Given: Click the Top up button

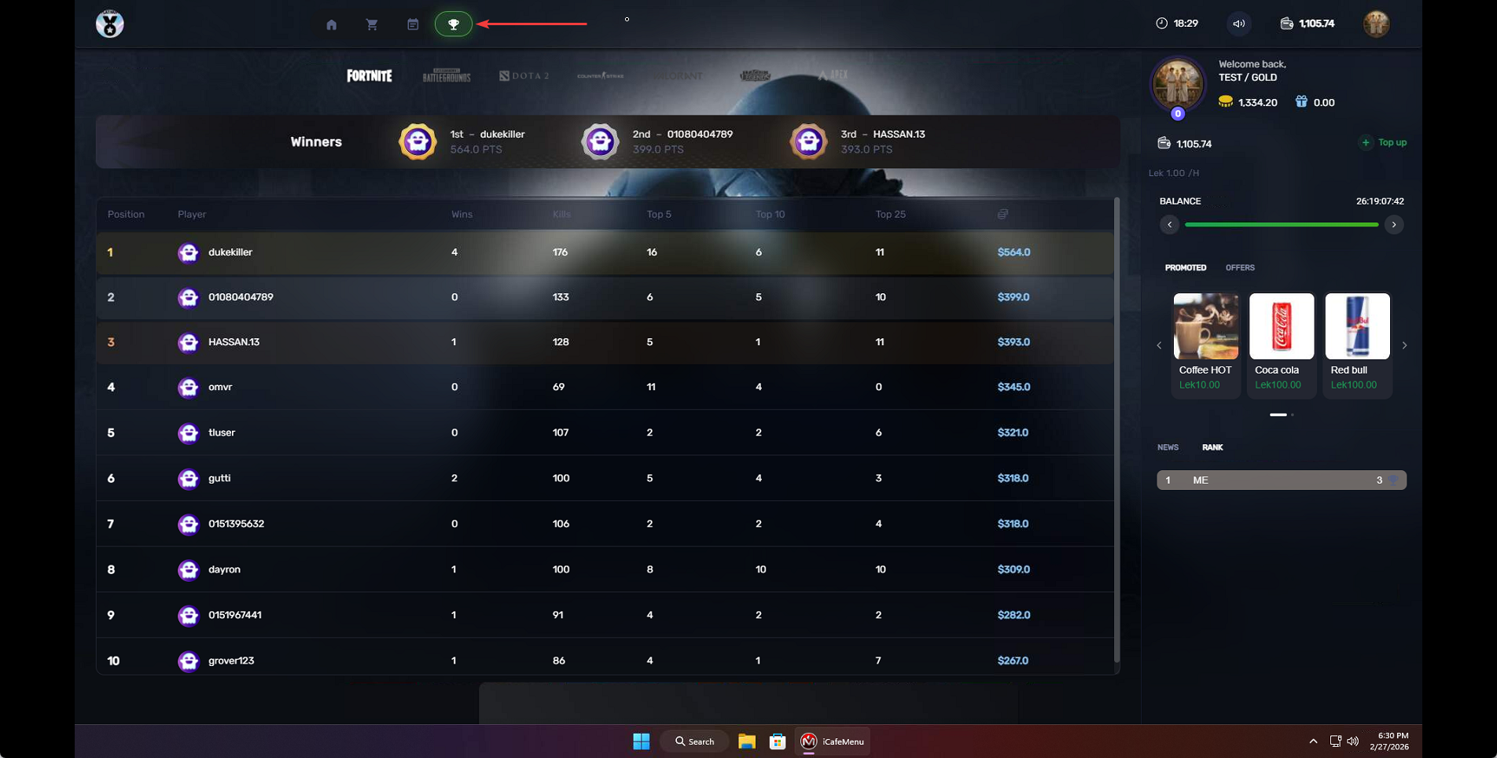Looking at the screenshot, I should (1384, 142).
